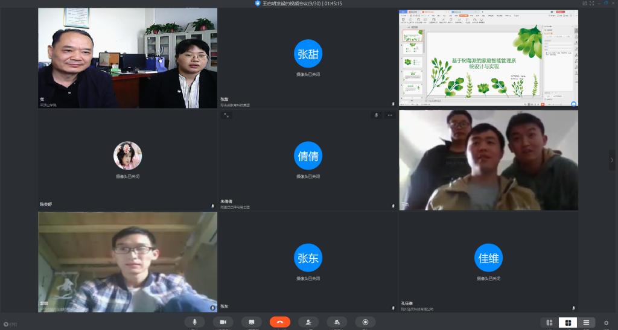Select the shared PowerPoint screen thumbnail
The height and width of the screenshot is (330, 618).
(488, 58)
